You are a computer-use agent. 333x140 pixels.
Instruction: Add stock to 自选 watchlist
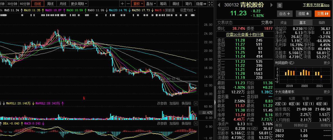(x=284, y=14)
